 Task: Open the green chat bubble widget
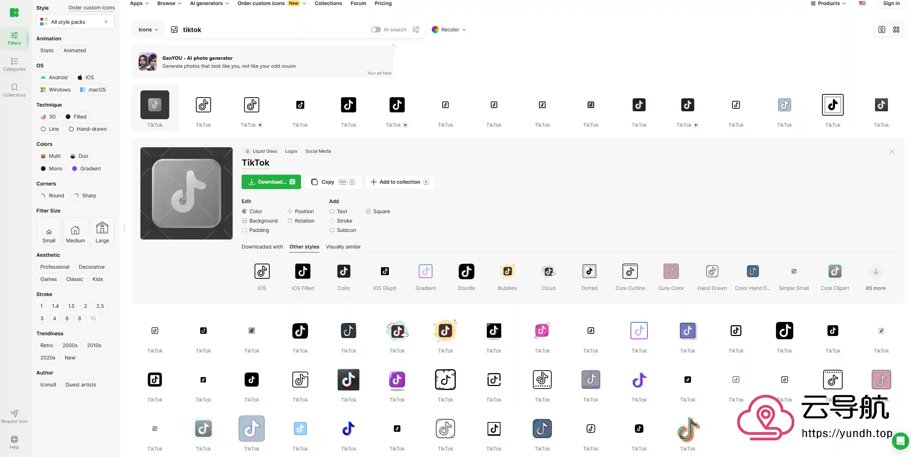point(900,440)
